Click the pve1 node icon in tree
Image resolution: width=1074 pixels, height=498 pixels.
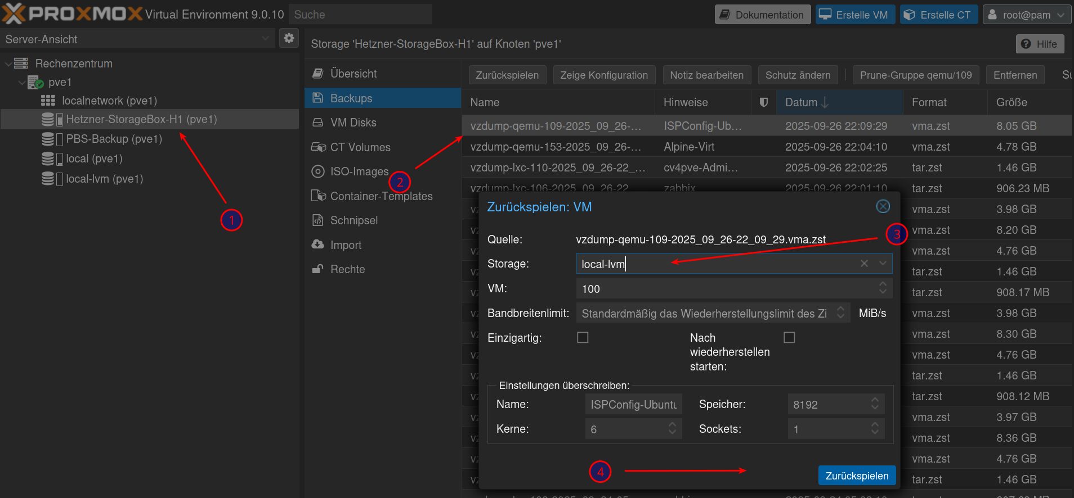[35, 83]
